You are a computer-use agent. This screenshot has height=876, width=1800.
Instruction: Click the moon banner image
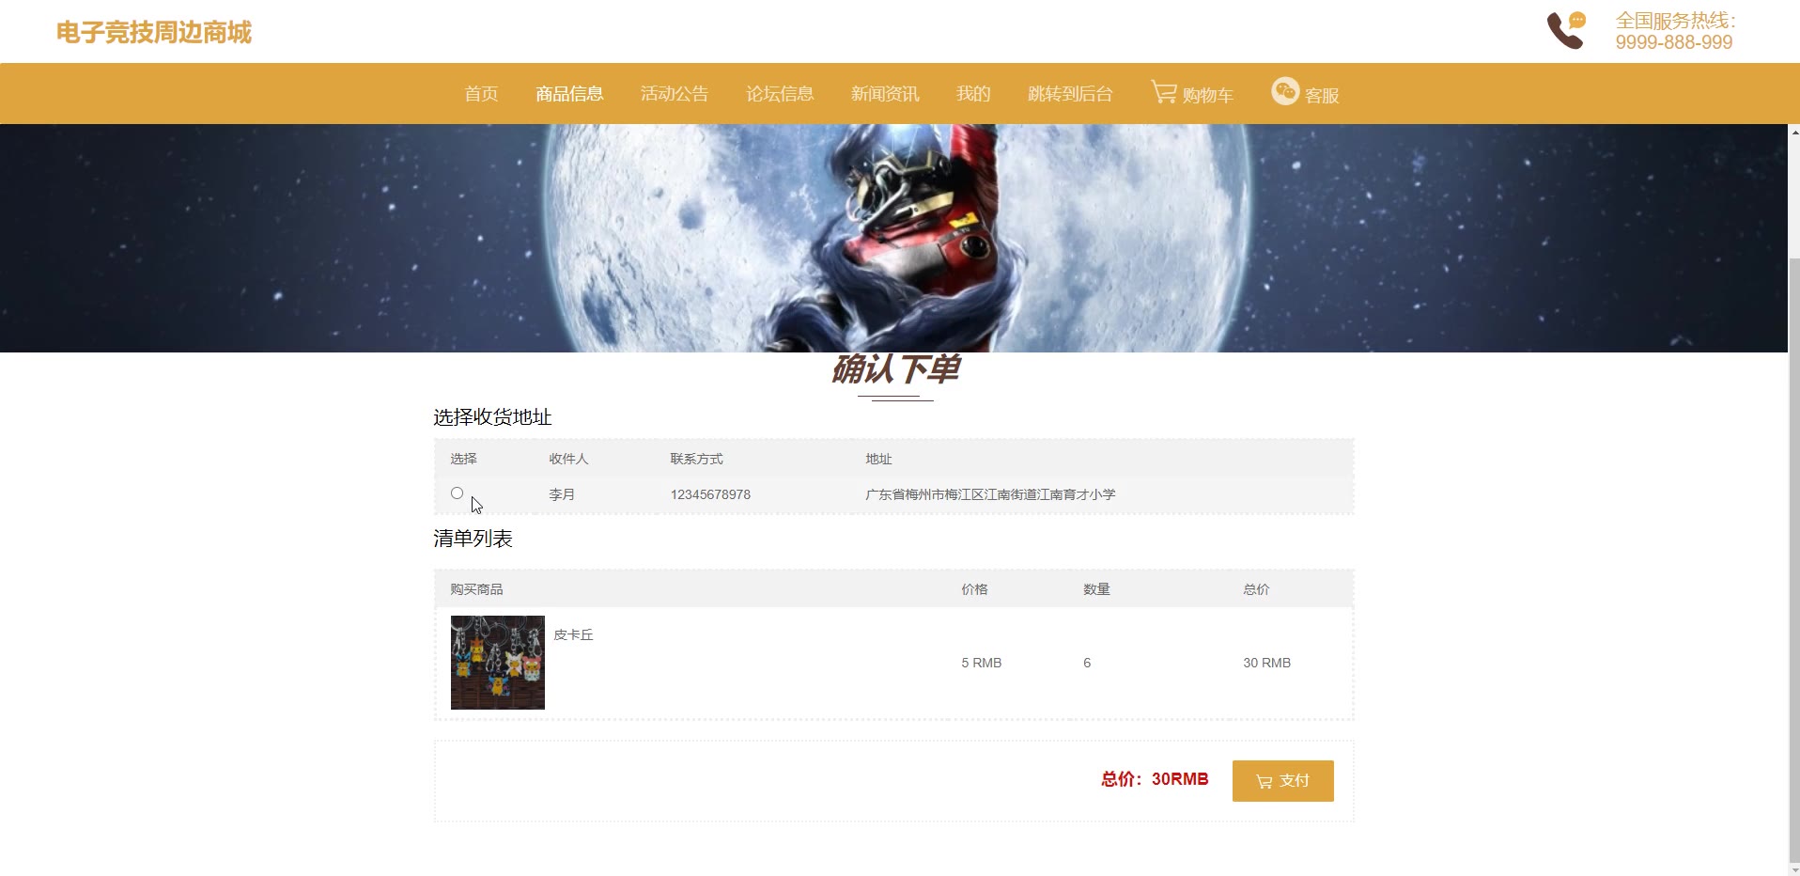tap(893, 238)
